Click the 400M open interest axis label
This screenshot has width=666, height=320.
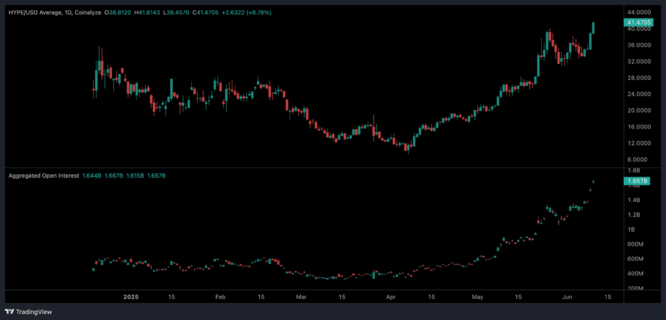635,274
